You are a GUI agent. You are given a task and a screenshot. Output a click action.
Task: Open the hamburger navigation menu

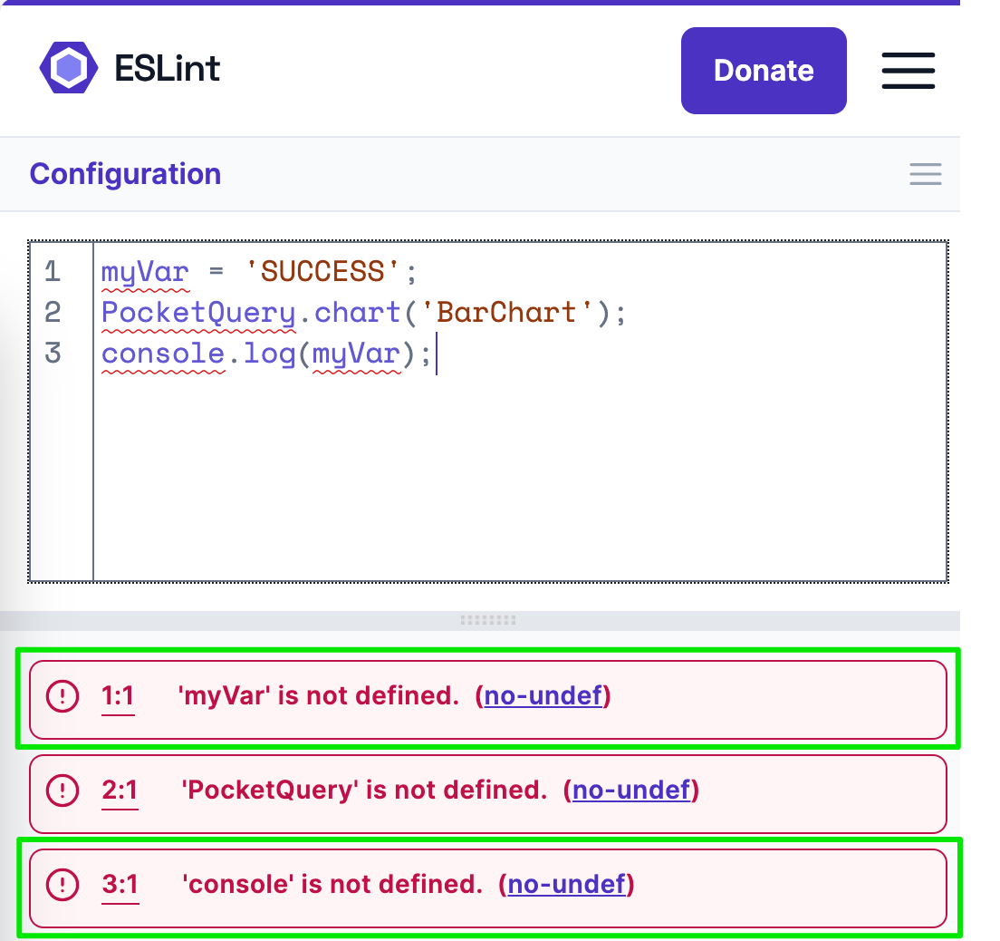[908, 70]
